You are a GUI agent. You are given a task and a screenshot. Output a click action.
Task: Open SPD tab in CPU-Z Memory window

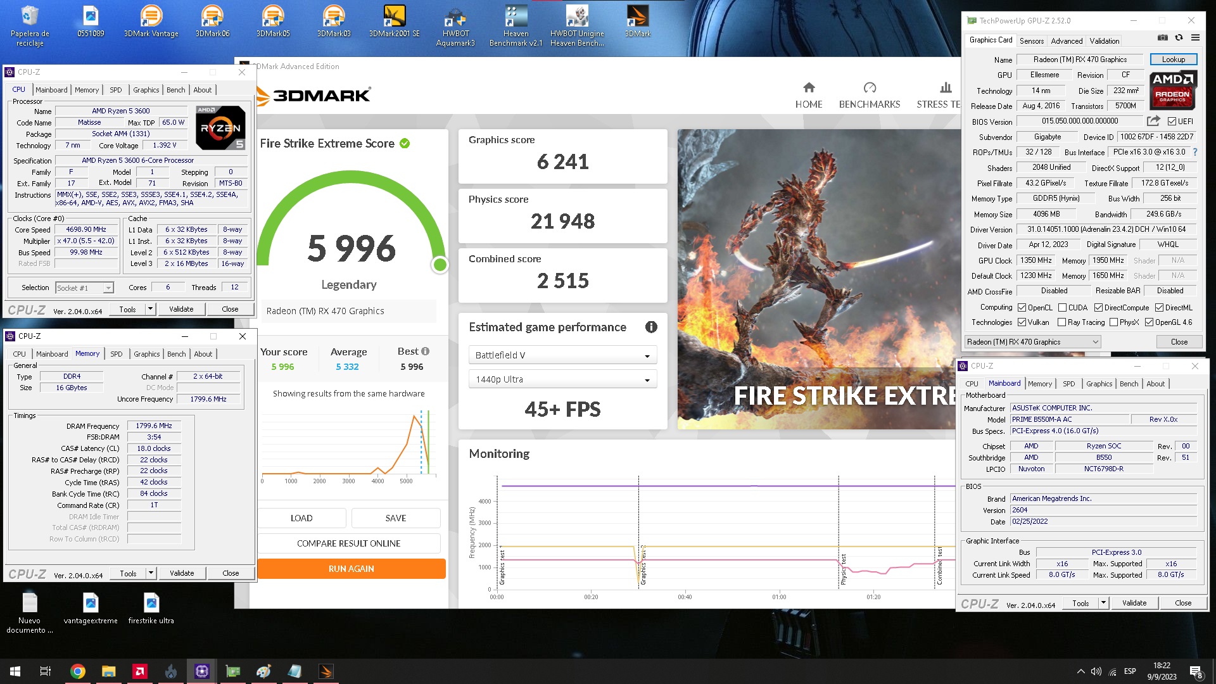pos(117,354)
